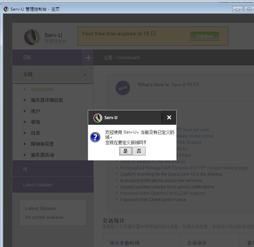Open 用户 in the navigation list

coord(36,111)
